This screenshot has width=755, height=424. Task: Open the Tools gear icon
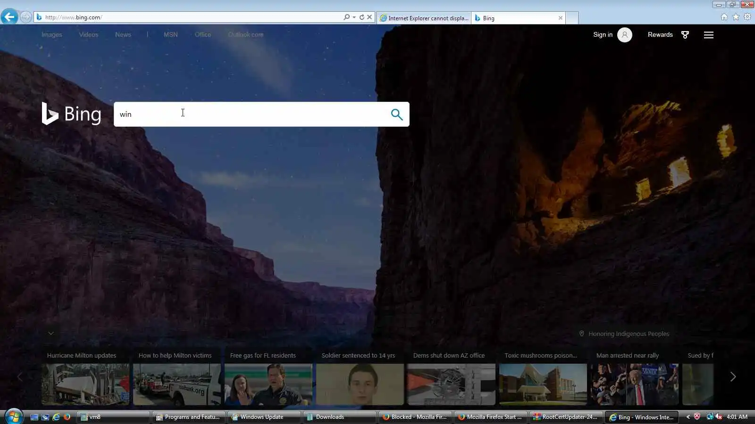pos(747,17)
